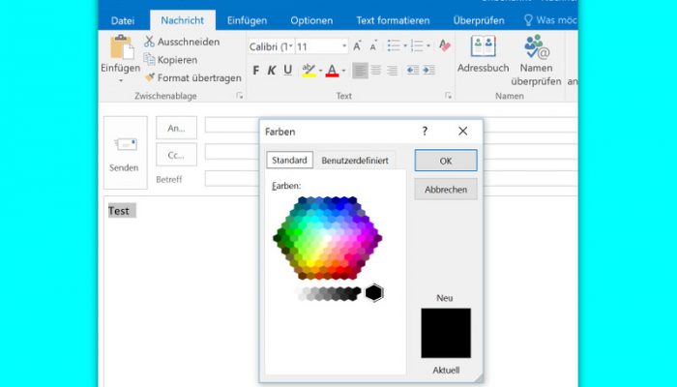Decrease font size with smaller A icon
This screenshot has height=387, width=677.
coord(373,46)
